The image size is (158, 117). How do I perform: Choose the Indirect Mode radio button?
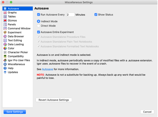tap(38, 21)
